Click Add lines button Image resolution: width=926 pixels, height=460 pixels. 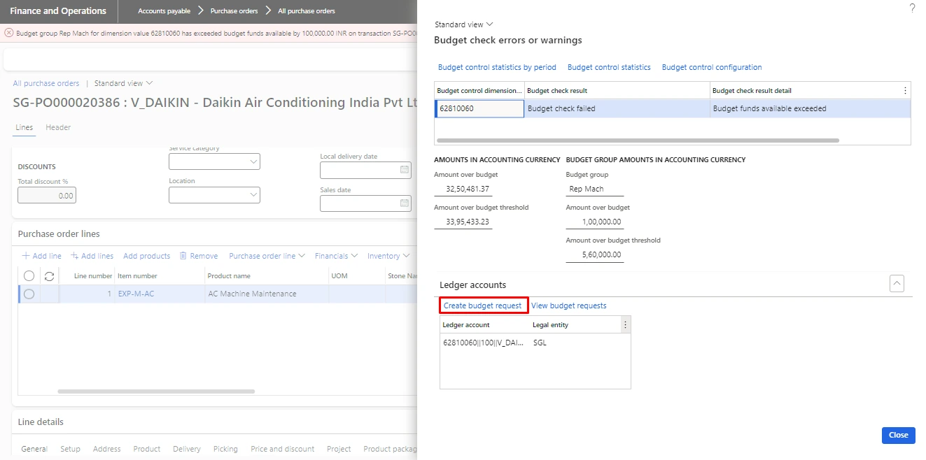pyautogui.click(x=92, y=256)
